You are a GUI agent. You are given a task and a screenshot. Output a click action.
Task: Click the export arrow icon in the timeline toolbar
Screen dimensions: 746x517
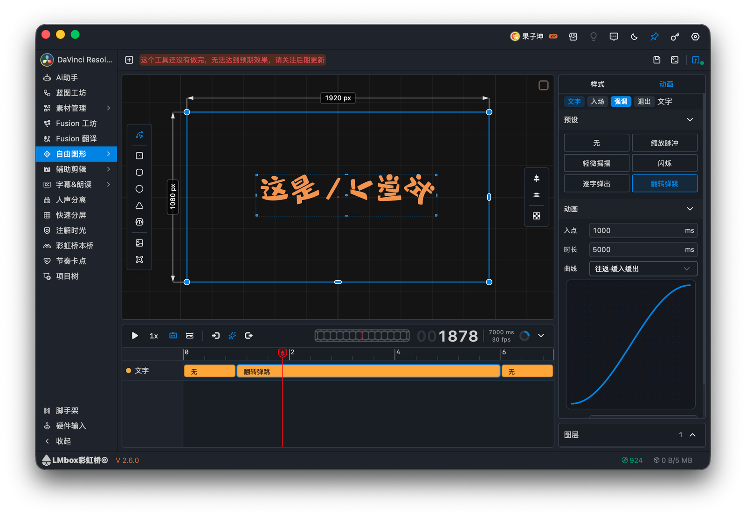click(x=249, y=336)
